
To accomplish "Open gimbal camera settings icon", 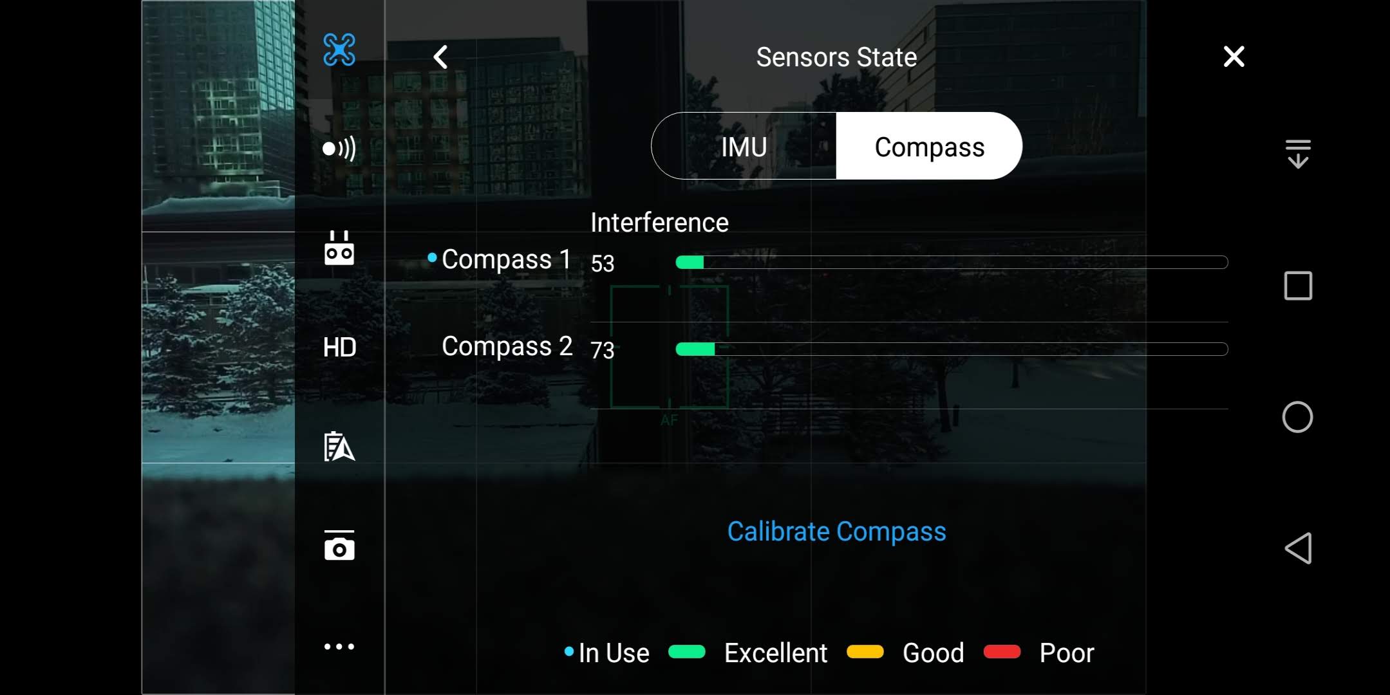I will (339, 546).
